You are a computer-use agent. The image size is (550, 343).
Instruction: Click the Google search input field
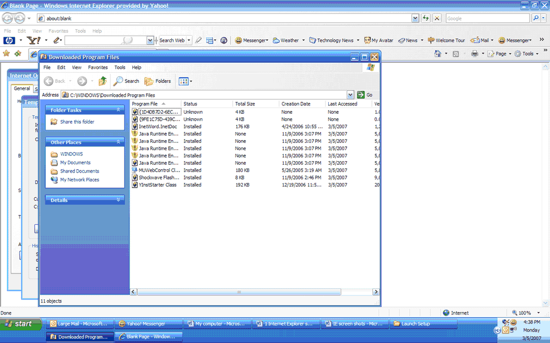click(488, 18)
